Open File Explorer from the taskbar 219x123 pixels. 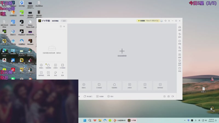(x=100, y=120)
